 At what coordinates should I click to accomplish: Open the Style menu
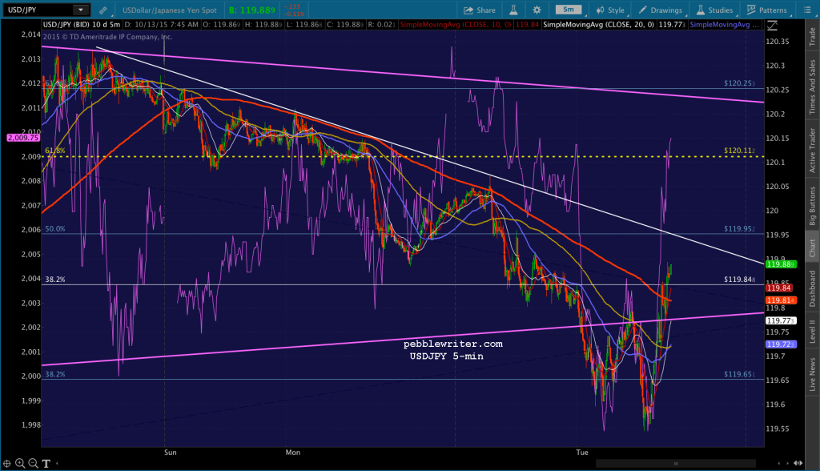(610, 10)
